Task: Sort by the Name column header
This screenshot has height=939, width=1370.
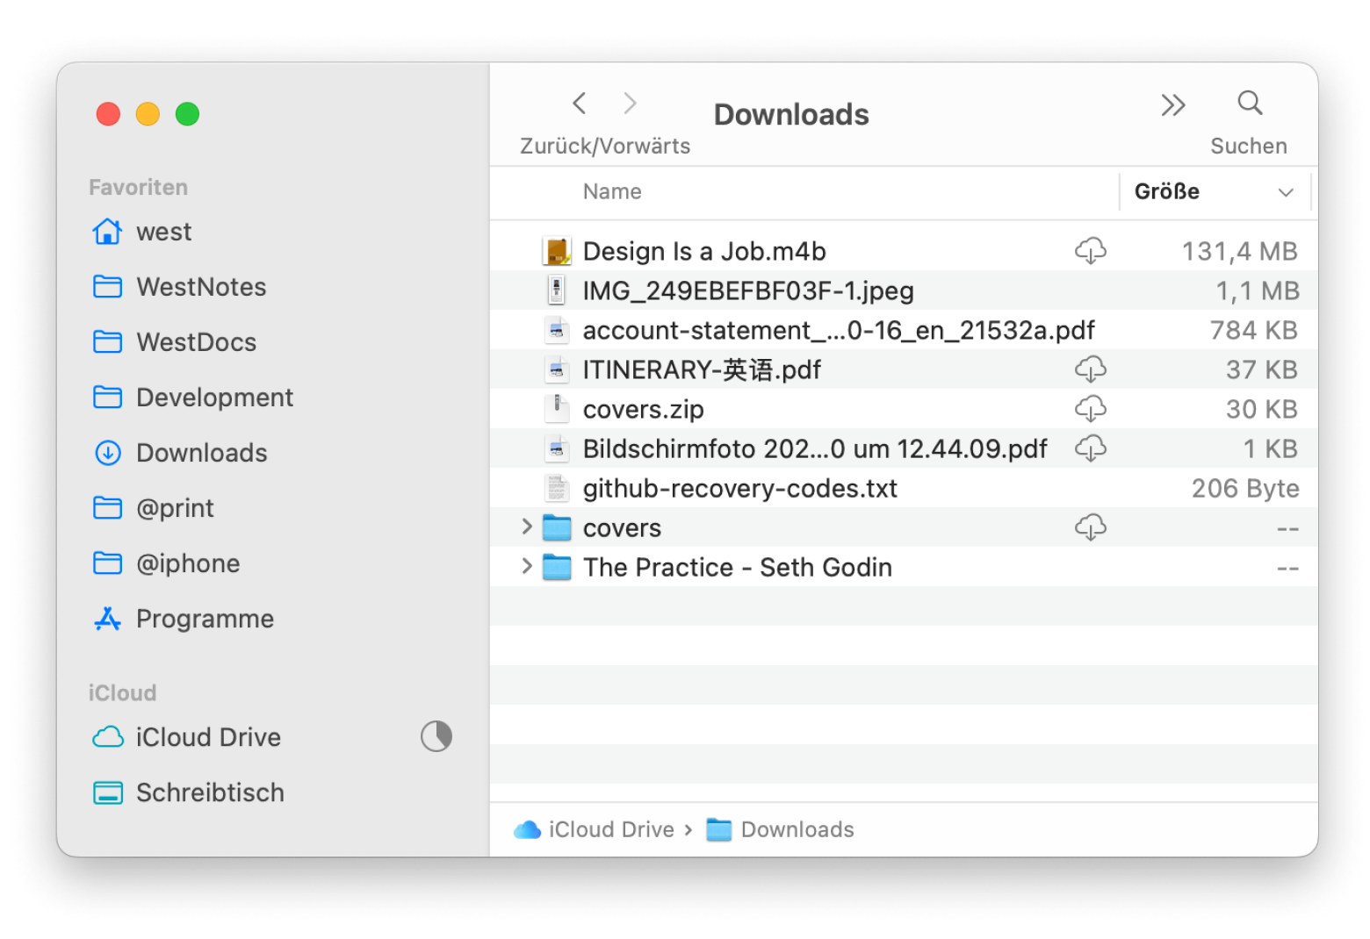Action: point(612,191)
